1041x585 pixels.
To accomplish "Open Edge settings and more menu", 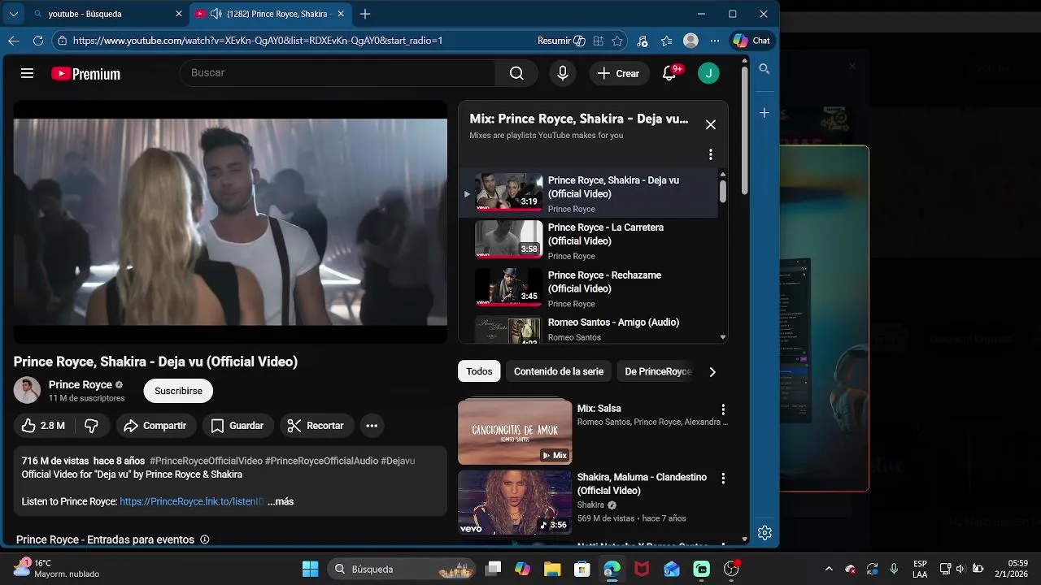I will tap(715, 41).
